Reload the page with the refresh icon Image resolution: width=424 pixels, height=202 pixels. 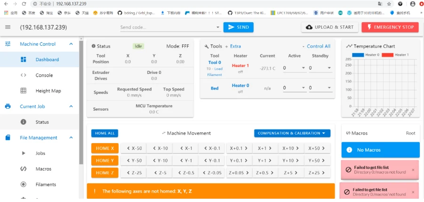pyautogui.click(x=24, y=4)
